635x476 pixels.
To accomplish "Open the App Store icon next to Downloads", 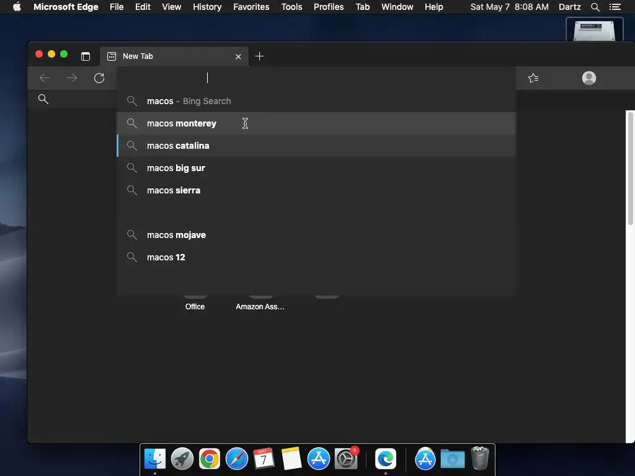I will click(x=425, y=459).
